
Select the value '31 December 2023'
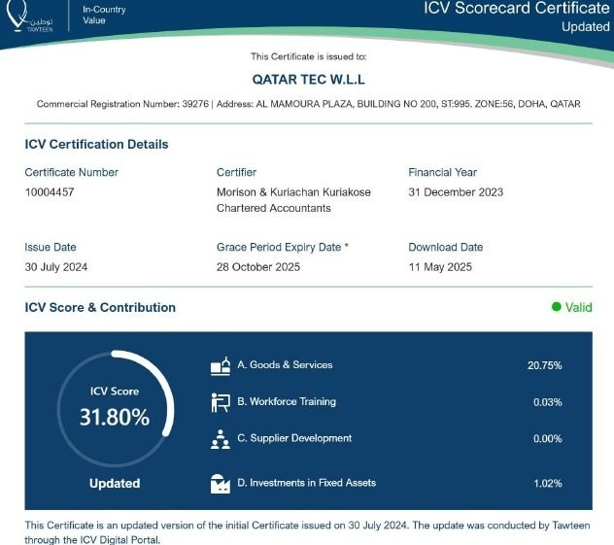click(456, 192)
